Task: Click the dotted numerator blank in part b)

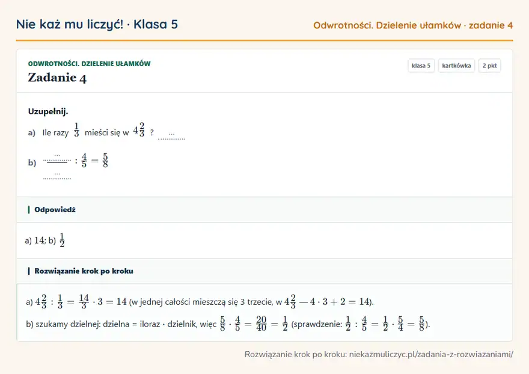Action: pos(57,158)
